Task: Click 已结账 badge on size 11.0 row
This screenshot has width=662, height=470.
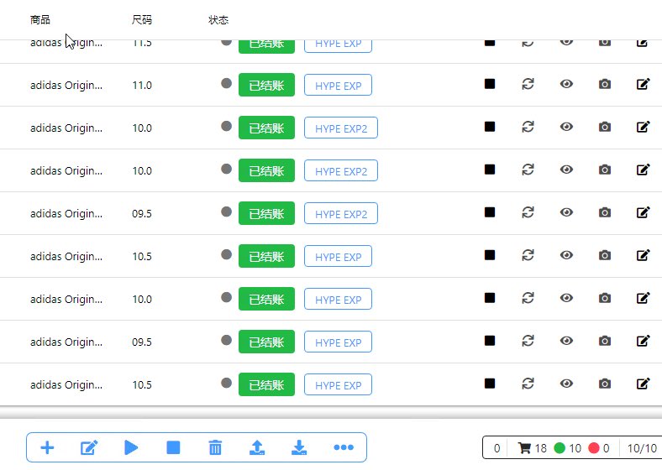Action: 266,86
